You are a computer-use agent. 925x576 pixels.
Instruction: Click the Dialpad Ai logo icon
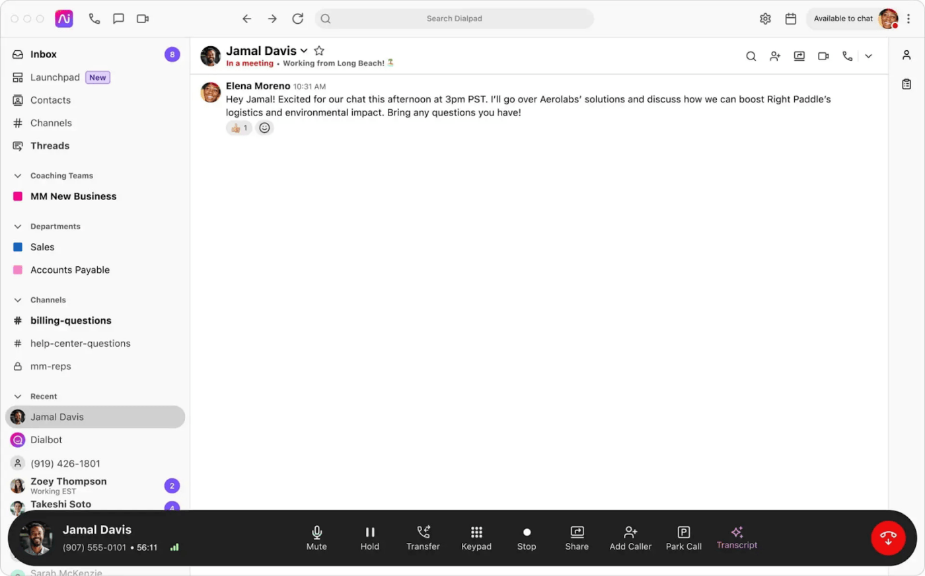64,18
